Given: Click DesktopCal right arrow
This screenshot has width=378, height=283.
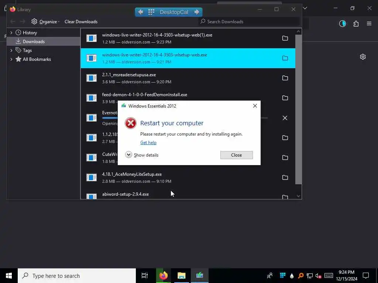Looking at the screenshot, I should coord(197,12).
